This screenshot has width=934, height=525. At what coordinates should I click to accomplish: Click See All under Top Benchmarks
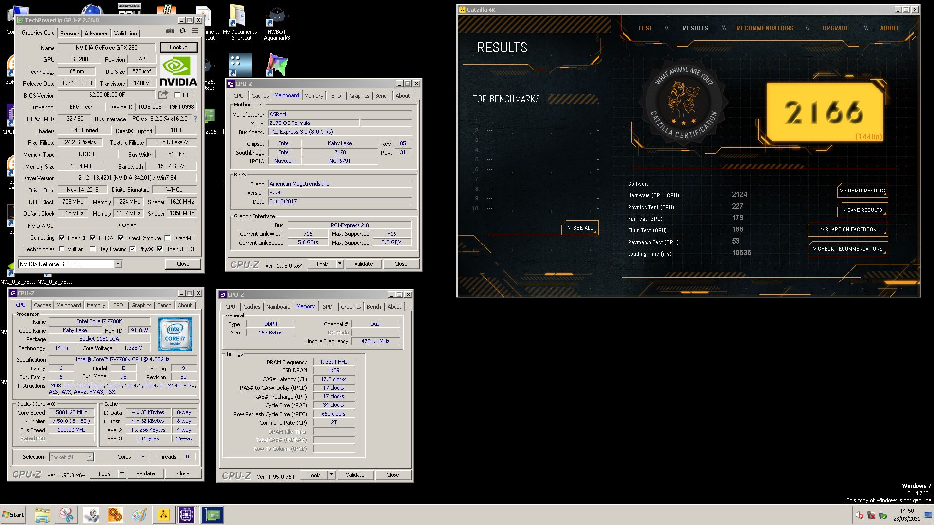580,227
